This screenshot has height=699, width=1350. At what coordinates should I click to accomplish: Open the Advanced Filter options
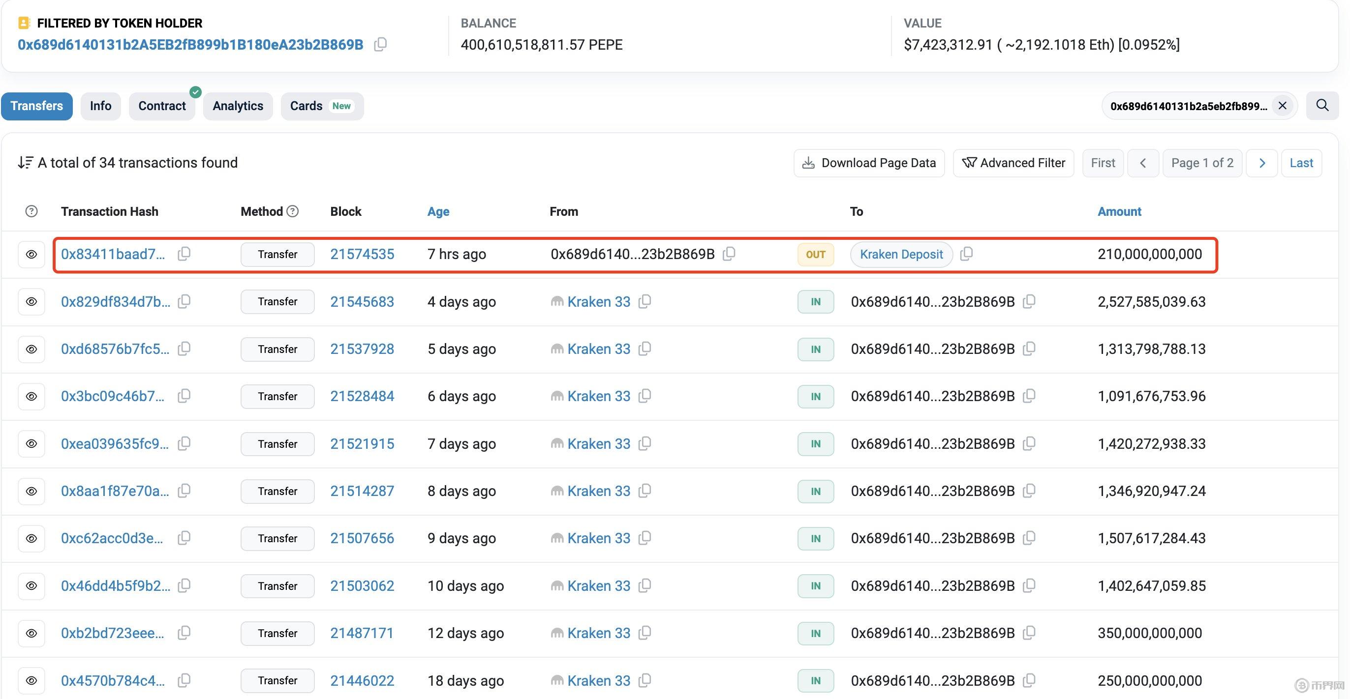1013,163
